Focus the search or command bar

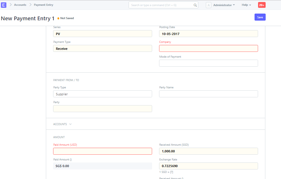click(x=163, y=5)
